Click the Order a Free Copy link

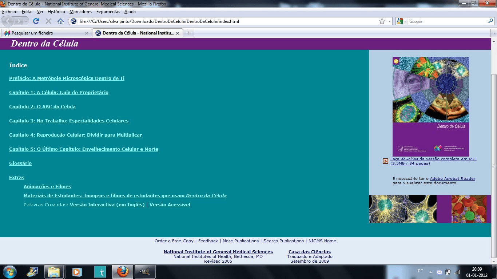(x=174, y=241)
